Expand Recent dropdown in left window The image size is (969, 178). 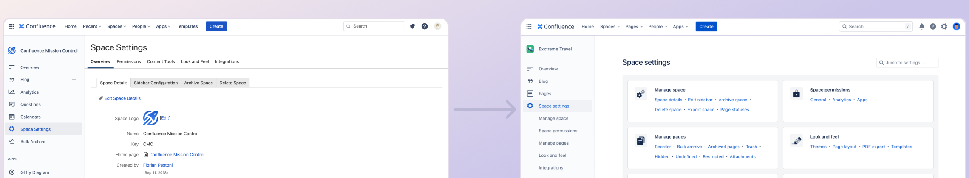(x=92, y=26)
